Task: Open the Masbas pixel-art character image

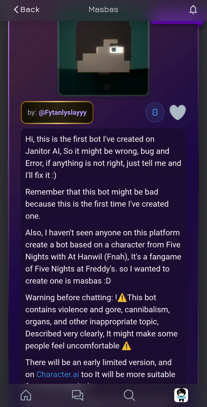Action: [x=103, y=57]
